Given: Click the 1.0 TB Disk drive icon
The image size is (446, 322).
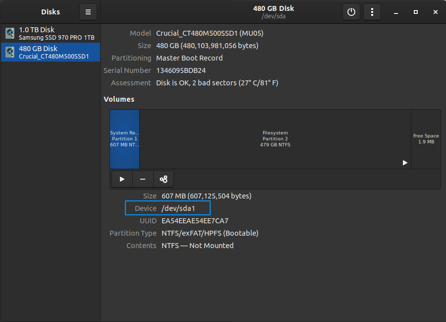Looking at the screenshot, I should click(x=10, y=33).
